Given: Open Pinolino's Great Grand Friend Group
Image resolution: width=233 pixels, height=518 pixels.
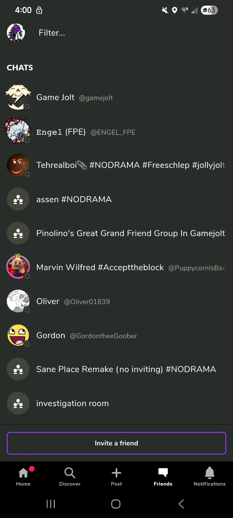Looking at the screenshot, I should [131, 233].
